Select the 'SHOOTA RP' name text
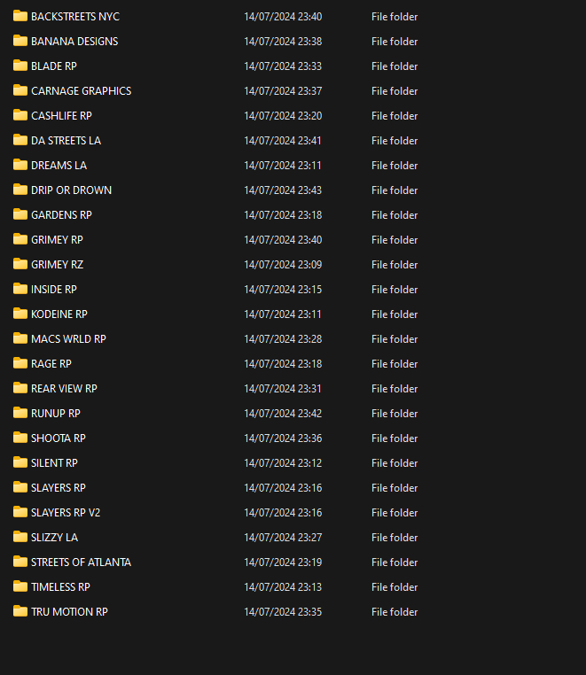The image size is (586, 675). click(59, 438)
